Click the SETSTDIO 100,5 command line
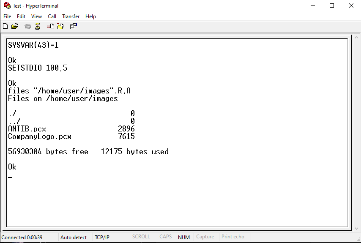The height and width of the screenshot is (243, 361). coord(38,68)
